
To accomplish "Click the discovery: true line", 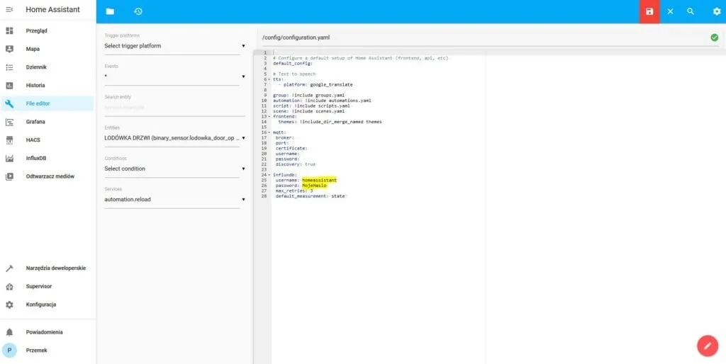I will tap(296, 164).
